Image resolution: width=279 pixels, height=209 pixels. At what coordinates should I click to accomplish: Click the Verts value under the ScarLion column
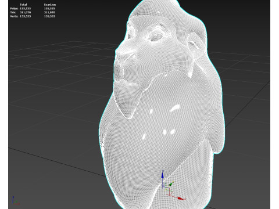pos(49,16)
